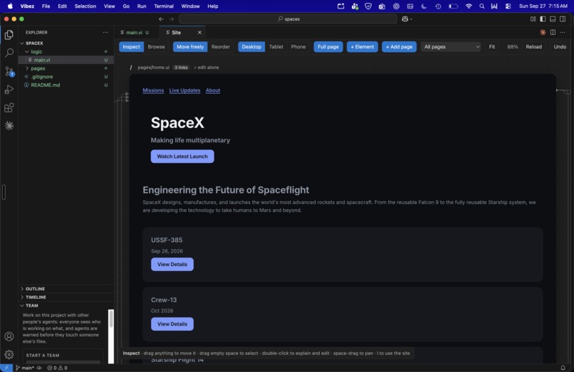Image resolution: width=574 pixels, height=372 pixels.
Task: Switch to Browse mode
Action: [156, 47]
